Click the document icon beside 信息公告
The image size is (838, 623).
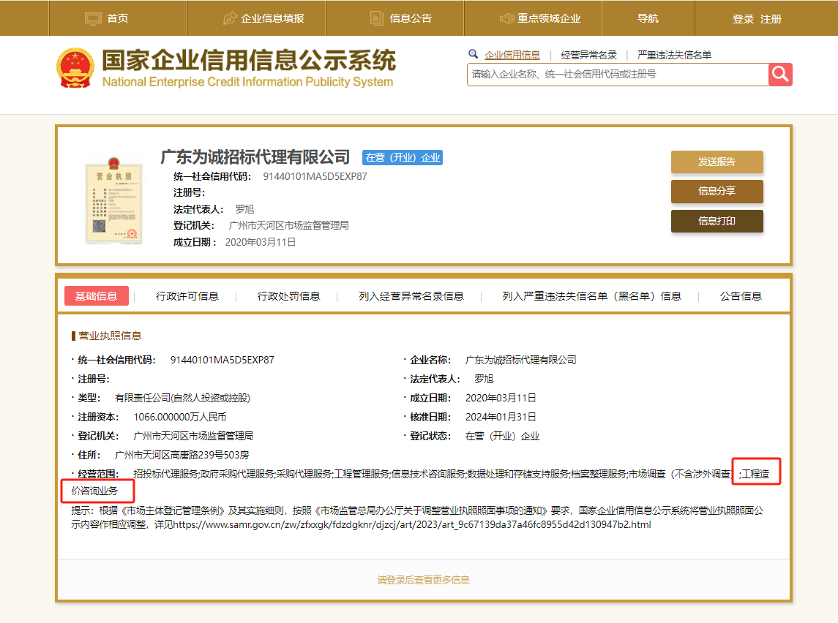click(x=376, y=17)
